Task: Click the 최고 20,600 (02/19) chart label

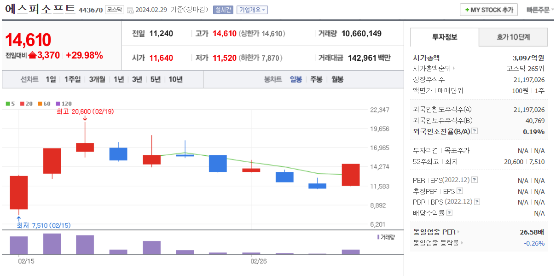Action: [85, 111]
